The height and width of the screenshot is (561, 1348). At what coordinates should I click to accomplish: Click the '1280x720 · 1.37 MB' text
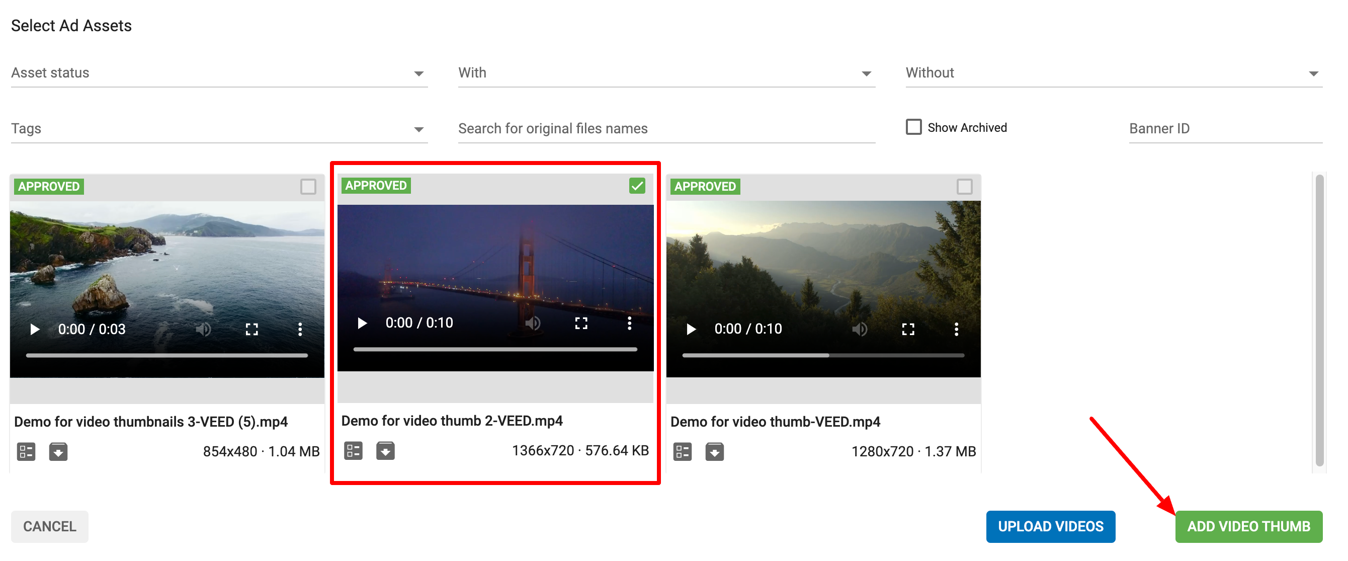click(x=913, y=451)
